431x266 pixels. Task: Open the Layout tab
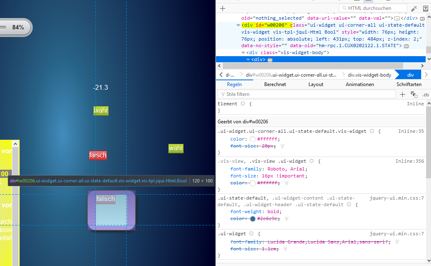[x=315, y=84]
